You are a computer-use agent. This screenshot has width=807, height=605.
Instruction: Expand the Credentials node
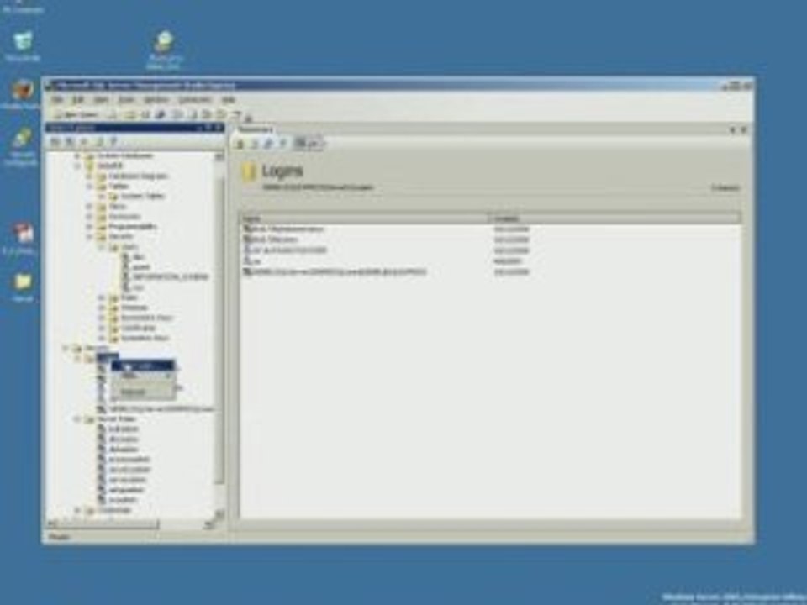[x=77, y=510]
